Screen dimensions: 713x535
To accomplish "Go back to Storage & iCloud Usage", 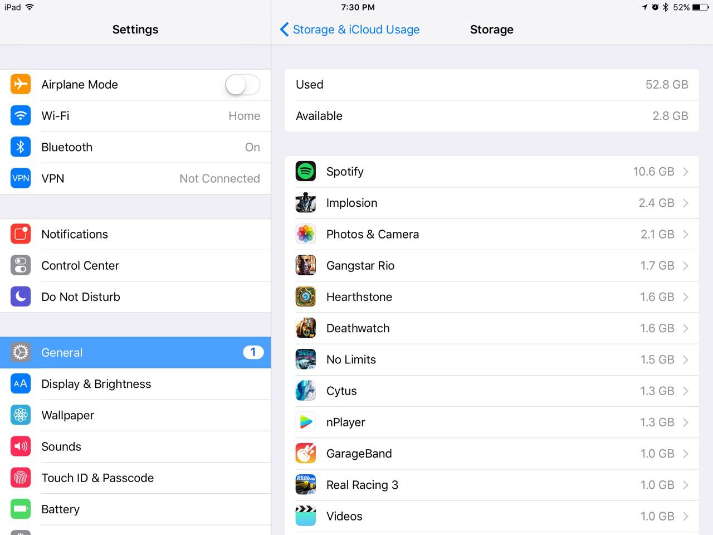I will point(350,30).
